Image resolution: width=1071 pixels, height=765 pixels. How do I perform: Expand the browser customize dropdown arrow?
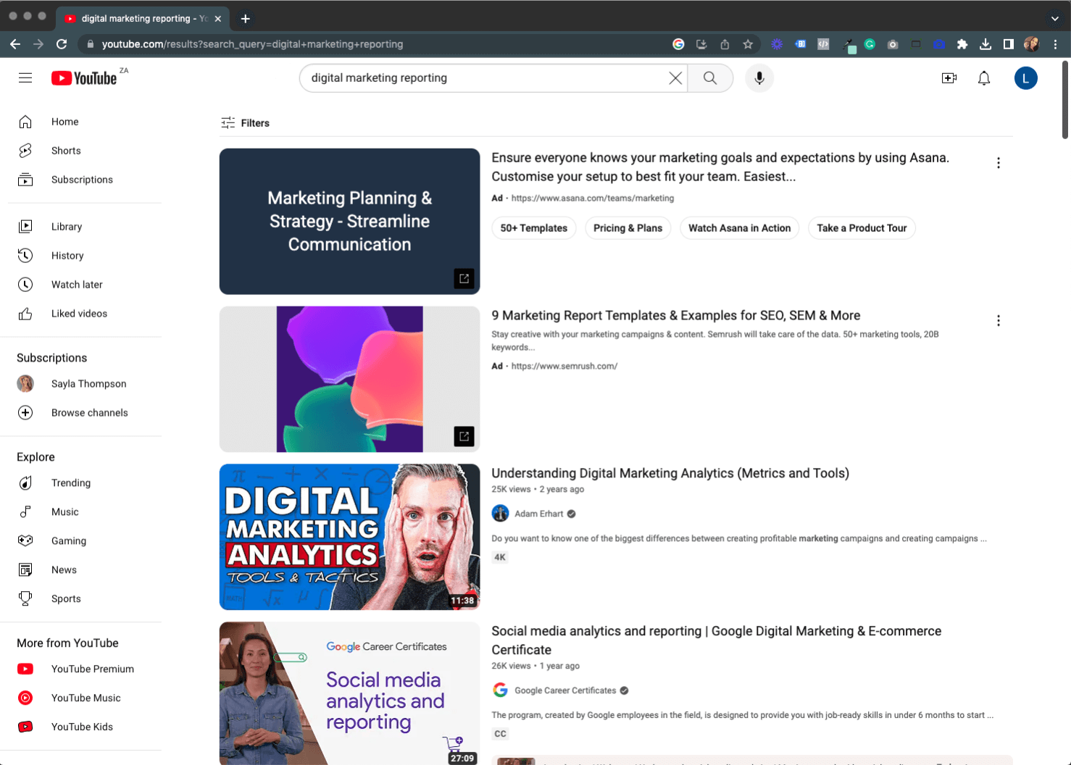point(1055,18)
